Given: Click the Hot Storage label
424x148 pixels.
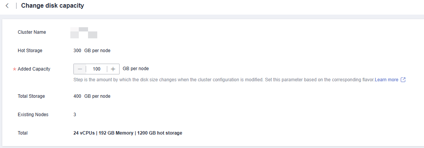Looking at the screenshot, I should click(x=30, y=51).
